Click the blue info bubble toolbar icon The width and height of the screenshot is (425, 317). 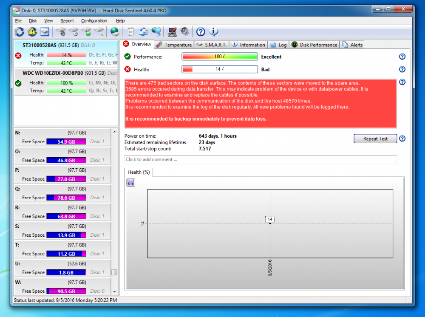click(x=213, y=31)
